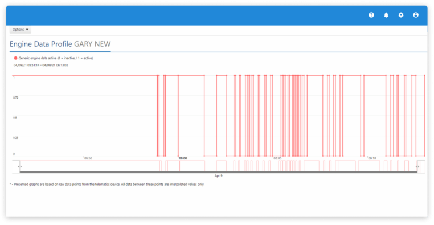Toggle the Generic engine data active legend

53,58
